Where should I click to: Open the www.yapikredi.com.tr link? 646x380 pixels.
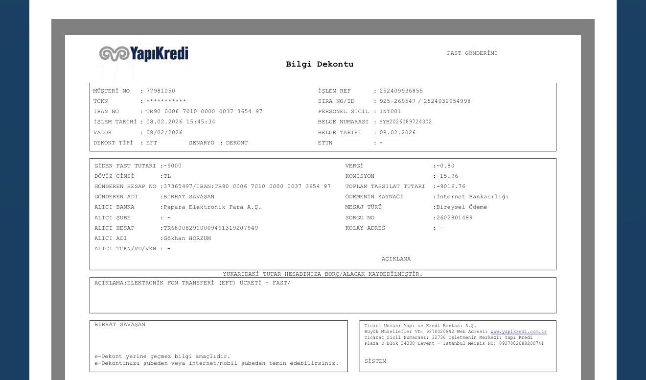(x=519, y=332)
